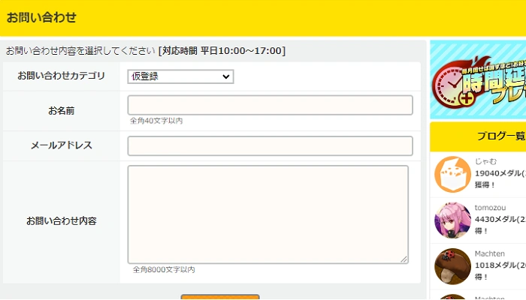526x300 pixels.
Task: Open Machten's mushroom avatar
Action: click(452, 266)
